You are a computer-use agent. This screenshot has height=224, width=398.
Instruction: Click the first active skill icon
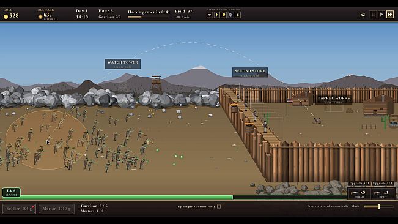[210, 15]
